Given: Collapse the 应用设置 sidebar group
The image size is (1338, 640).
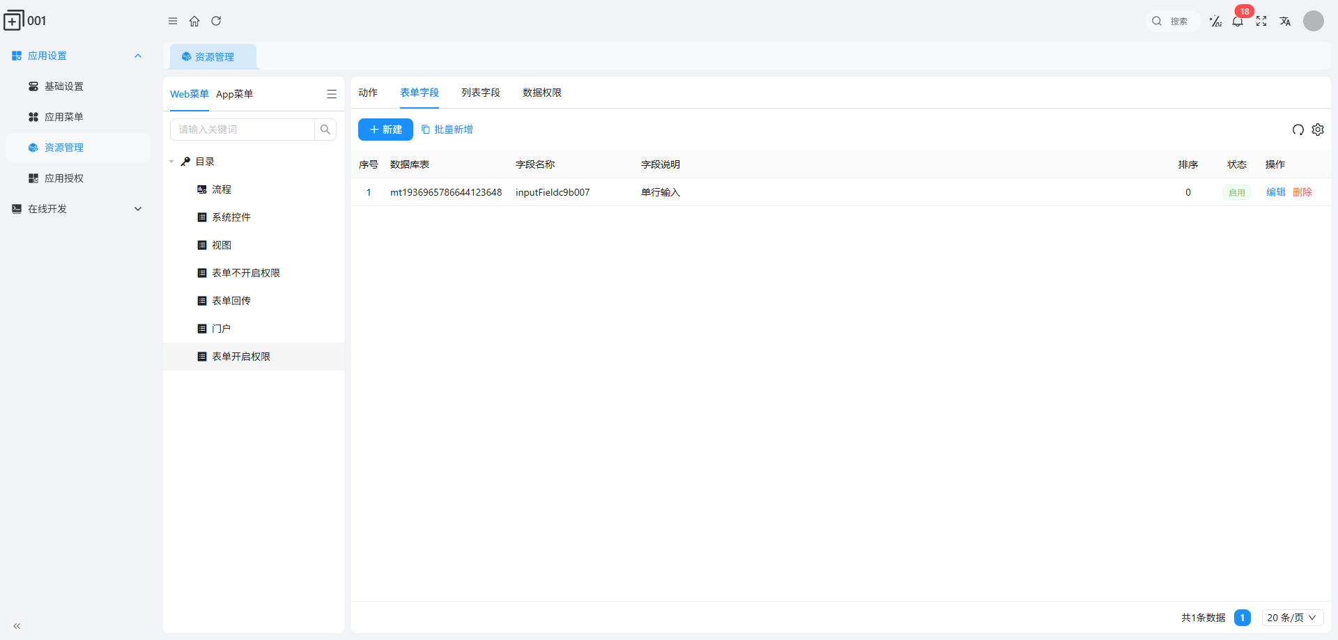Looking at the screenshot, I should (138, 56).
